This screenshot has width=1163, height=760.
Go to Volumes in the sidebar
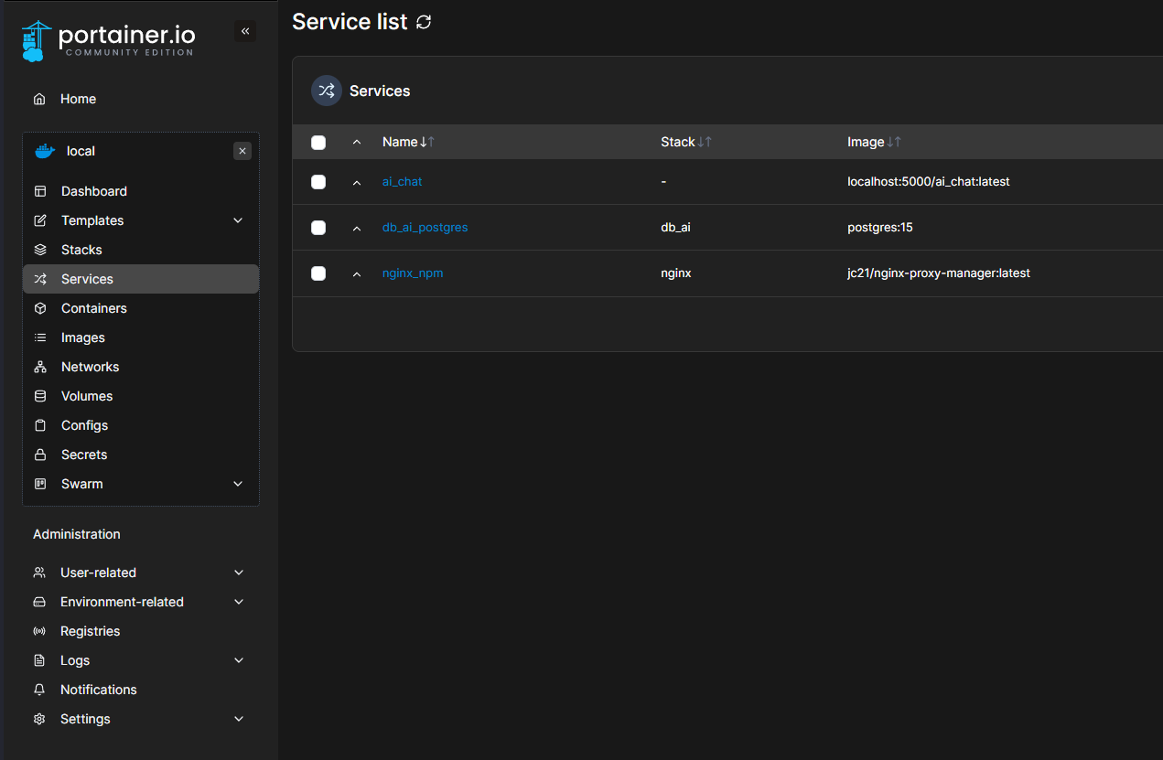click(87, 396)
